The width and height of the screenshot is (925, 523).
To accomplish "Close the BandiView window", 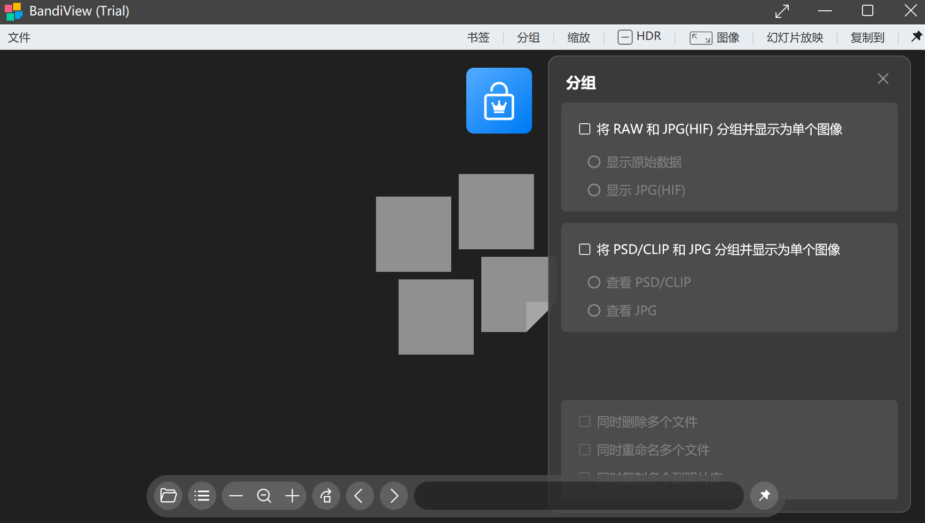I will 911,11.
